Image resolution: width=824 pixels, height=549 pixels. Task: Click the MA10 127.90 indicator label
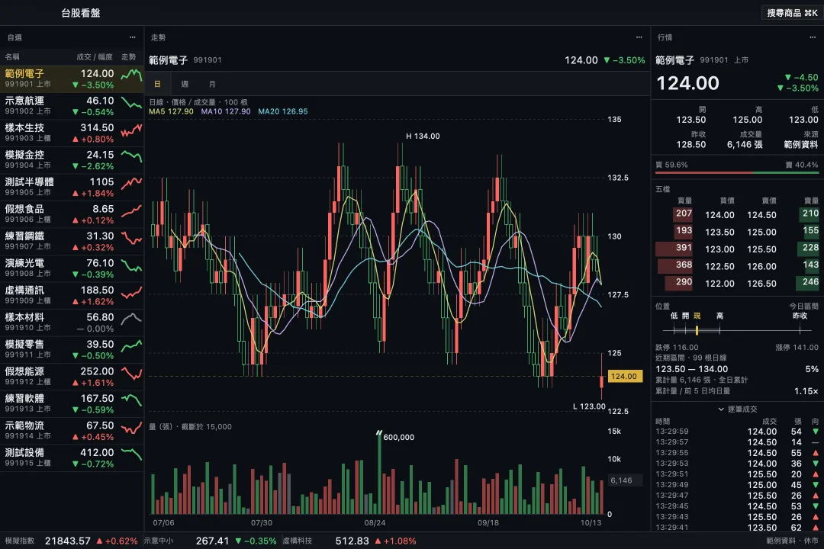click(226, 111)
